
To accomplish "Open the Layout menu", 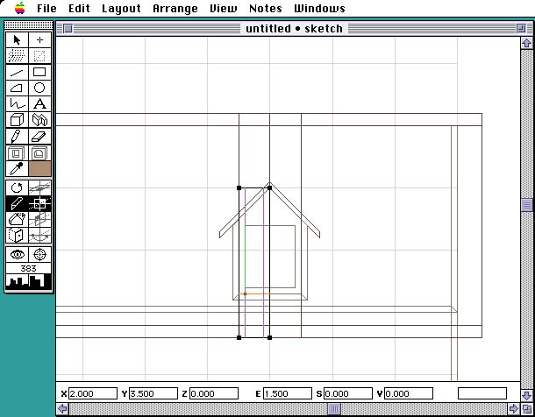I will 121,9.
